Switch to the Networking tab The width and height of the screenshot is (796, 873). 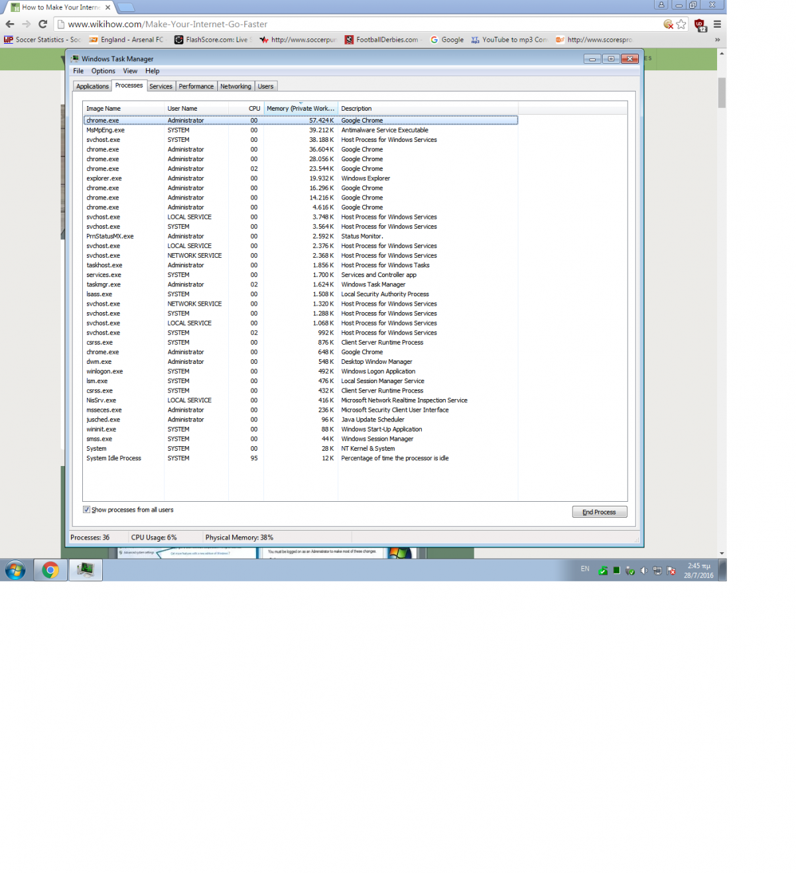(x=235, y=86)
